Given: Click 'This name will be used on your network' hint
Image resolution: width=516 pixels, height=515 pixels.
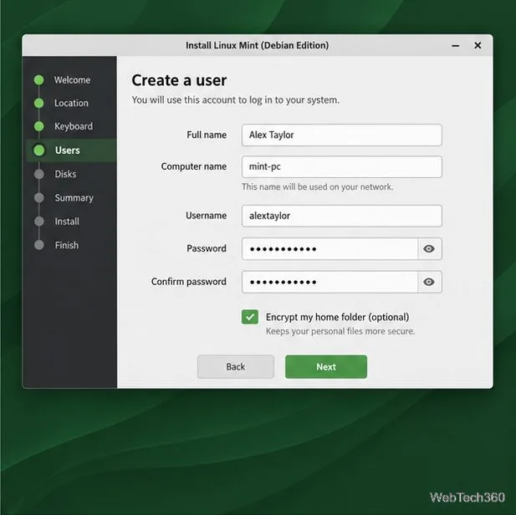Looking at the screenshot, I should coord(318,187).
